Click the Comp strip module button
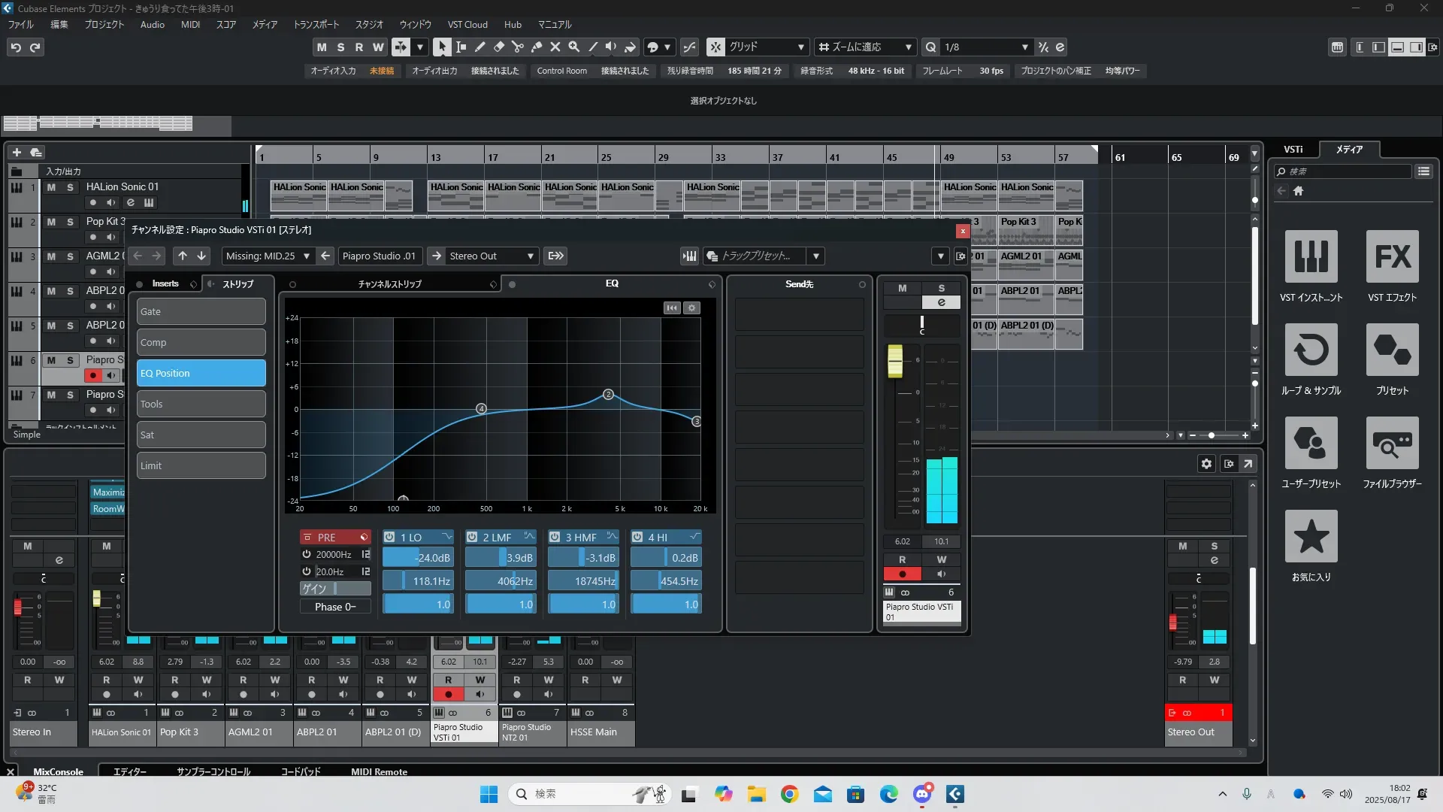 click(201, 342)
